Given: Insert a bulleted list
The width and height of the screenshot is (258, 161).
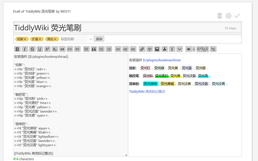Looking at the screenshot, I should click(101, 49).
